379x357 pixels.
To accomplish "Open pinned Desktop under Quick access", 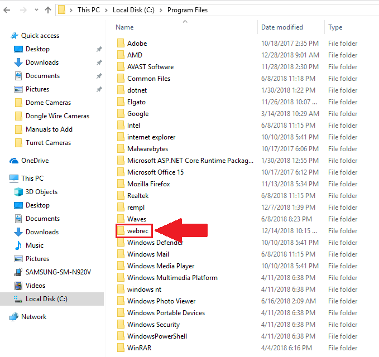I will tap(37, 49).
